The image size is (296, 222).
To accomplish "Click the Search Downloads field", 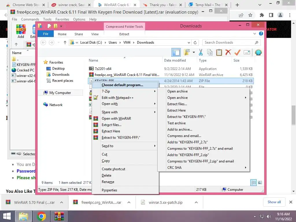I will tap(231, 42).
